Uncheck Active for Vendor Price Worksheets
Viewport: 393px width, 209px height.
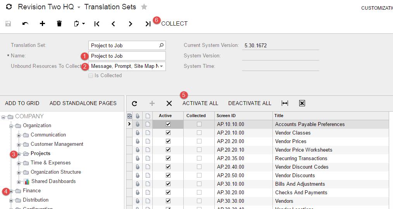click(x=168, y=150)
